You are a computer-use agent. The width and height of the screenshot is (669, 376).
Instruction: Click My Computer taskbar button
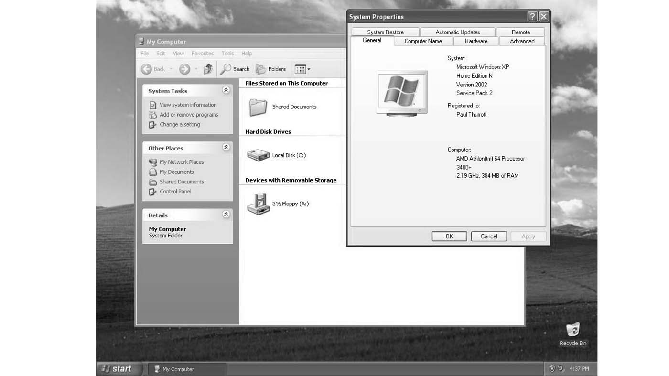(187, 369)
